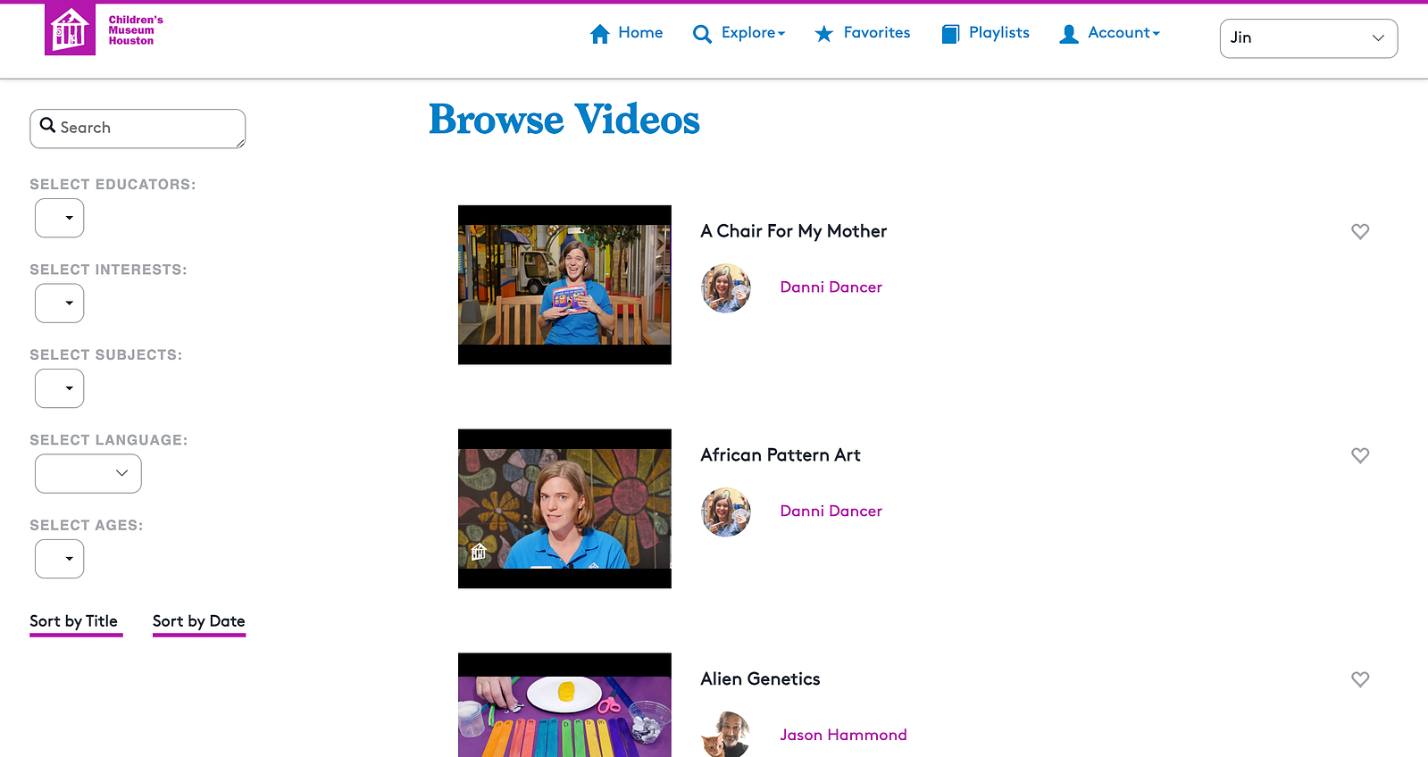The height and width of the screenshot is (757, 1428).
Task: Open Danni Dancer link under African Pattern Art
Action: [831, 512]
